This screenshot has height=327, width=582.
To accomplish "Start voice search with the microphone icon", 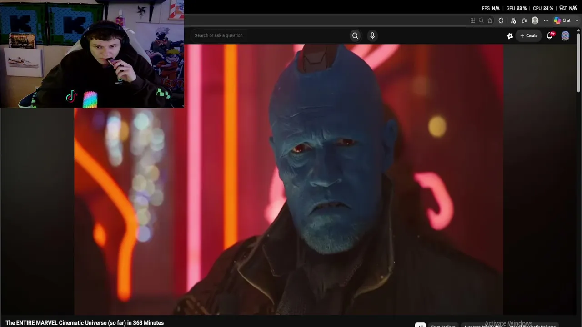I will (x=372, y=35).
